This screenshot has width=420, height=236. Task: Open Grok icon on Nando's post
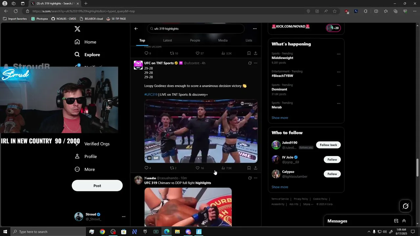(x=250, y=178)
